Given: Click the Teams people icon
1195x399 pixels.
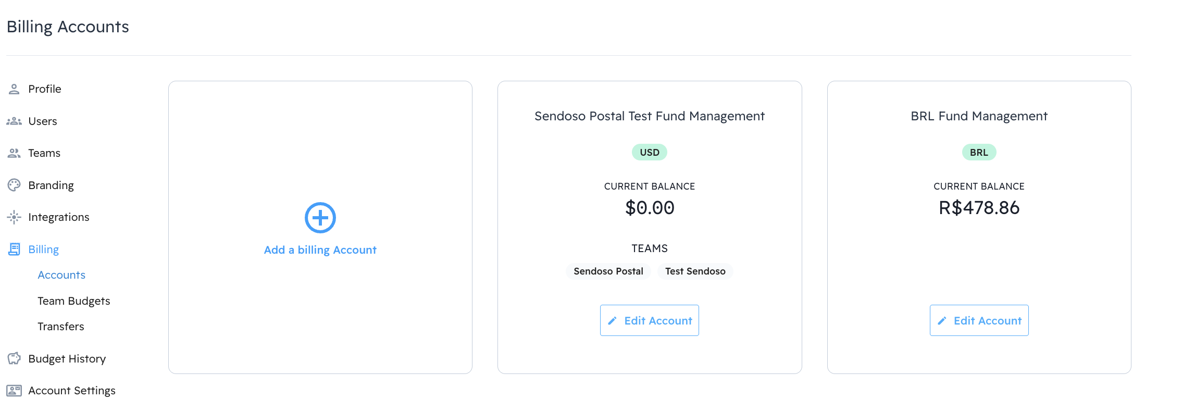Looking at the screenshot, I should pyautogui.click(x=14, y=153).
